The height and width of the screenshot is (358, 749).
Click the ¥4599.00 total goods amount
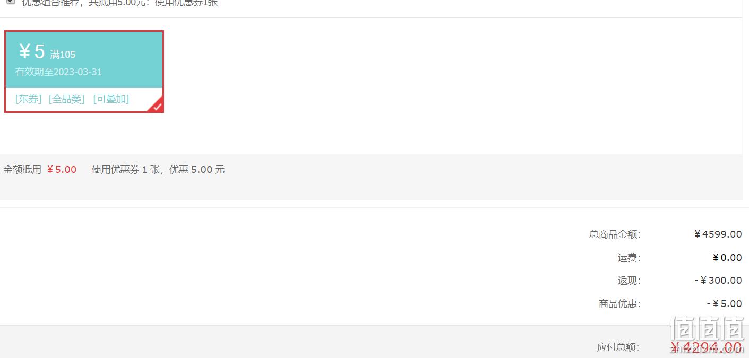[718, 234]
